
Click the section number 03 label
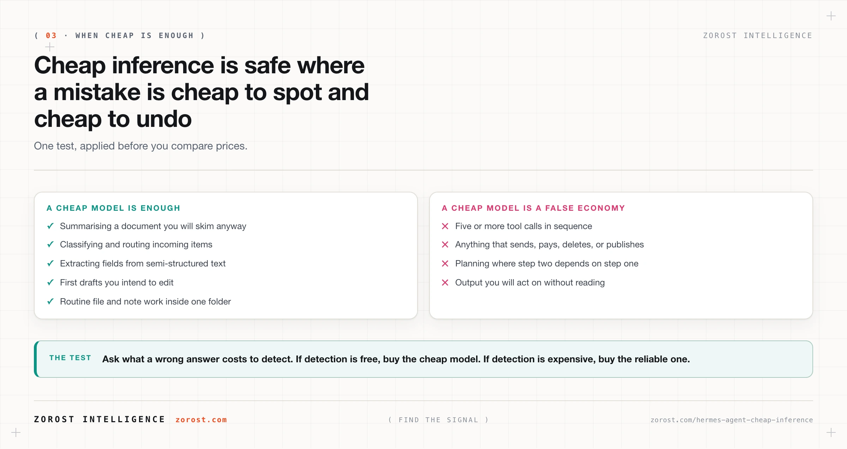51,36
